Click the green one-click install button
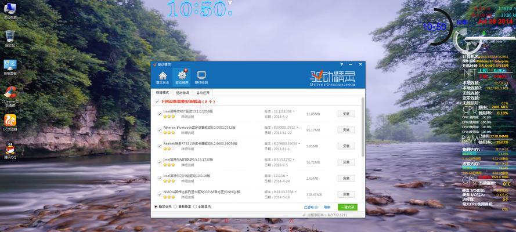516x232 pixels. pos(348,207)
